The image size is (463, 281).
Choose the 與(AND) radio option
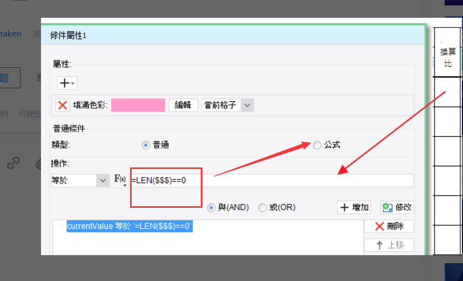click(211, 208)
